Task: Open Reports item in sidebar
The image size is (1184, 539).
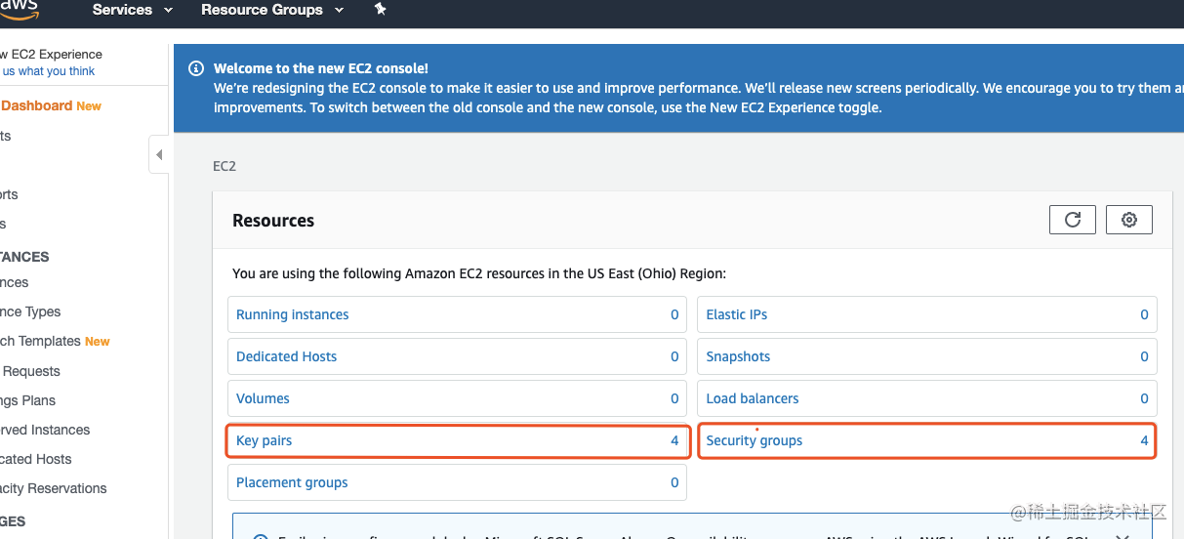Action: [x=9, y=194]
